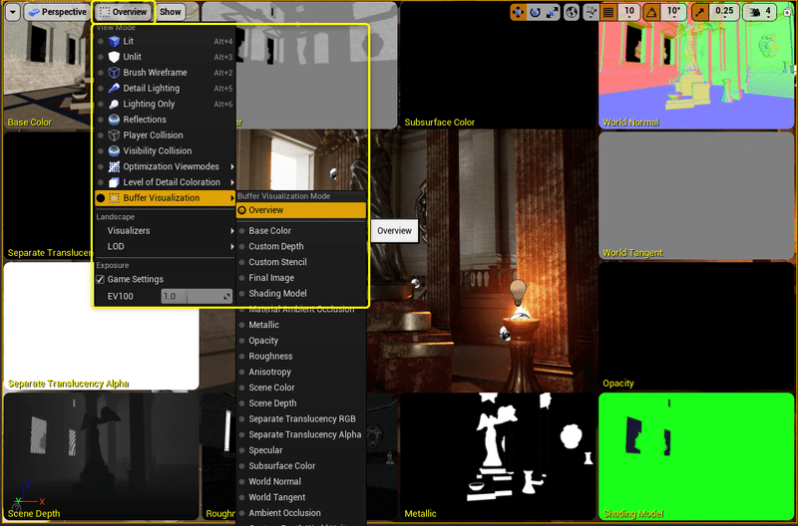798x526 pixels.
Task: Expand Landscape LOD submenu
Action: [x=165, y=246]
